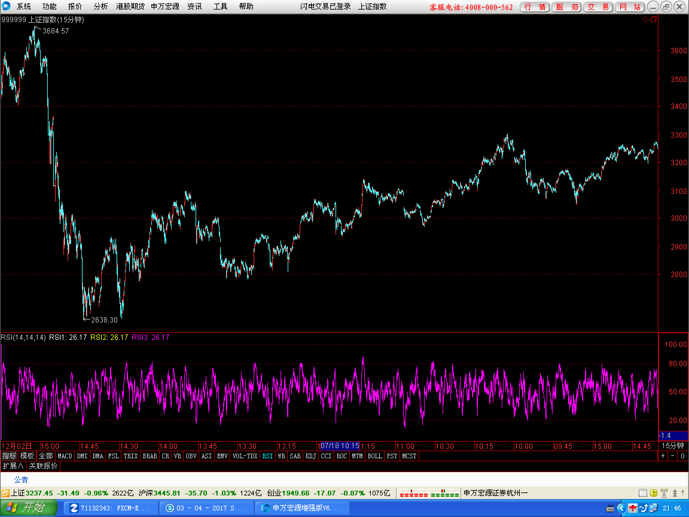Click the double up-arrow icon in status bar
689x517 pixels.
pyautogui.click(x=675, y=493)
